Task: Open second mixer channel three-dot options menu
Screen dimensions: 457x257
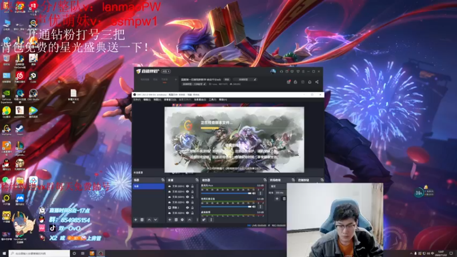Action: pos(260,207)
